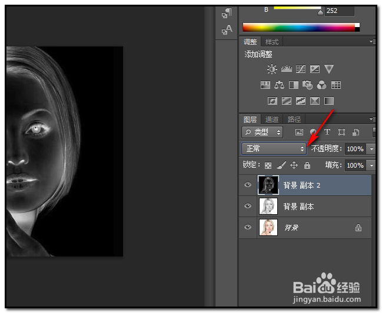Hide the 背景 副本 layer

point(248,206)
